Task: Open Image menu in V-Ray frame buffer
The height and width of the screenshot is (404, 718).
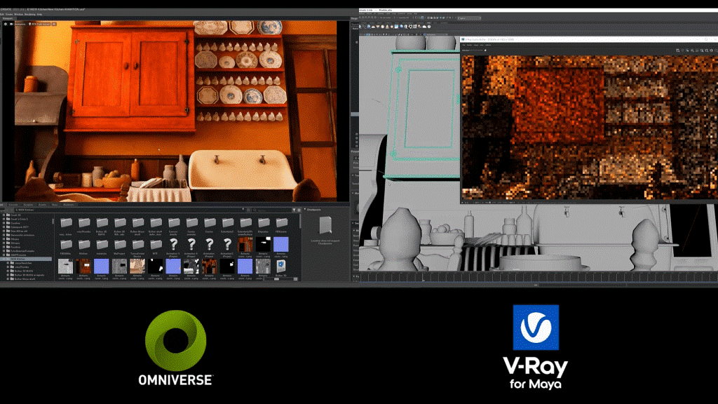Action: tap(476, 45)
